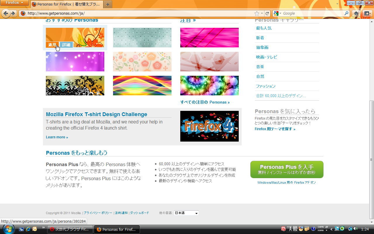This screenshot has width=374, height=234.
Task: Click the green Personas Plus を入手 button
Action: tap(287, 169)
